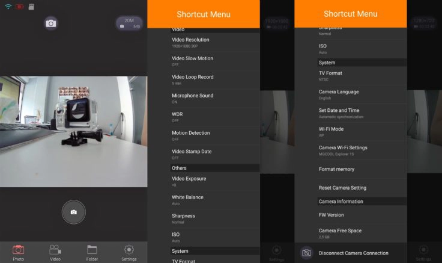
Task: Change Video Loop Record 5 min option
Action: coord(215,79)
